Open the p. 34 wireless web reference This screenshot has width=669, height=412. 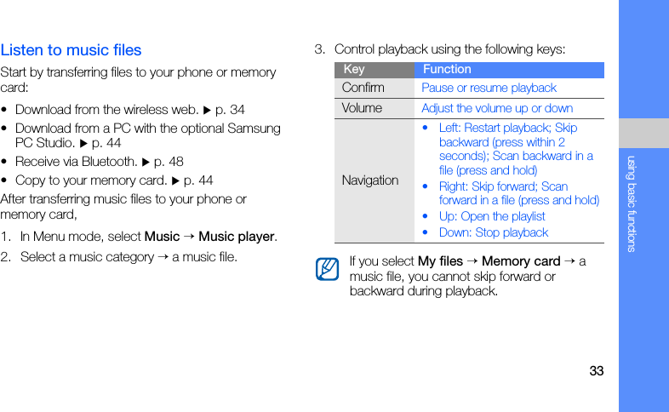[x=230, y=110]
